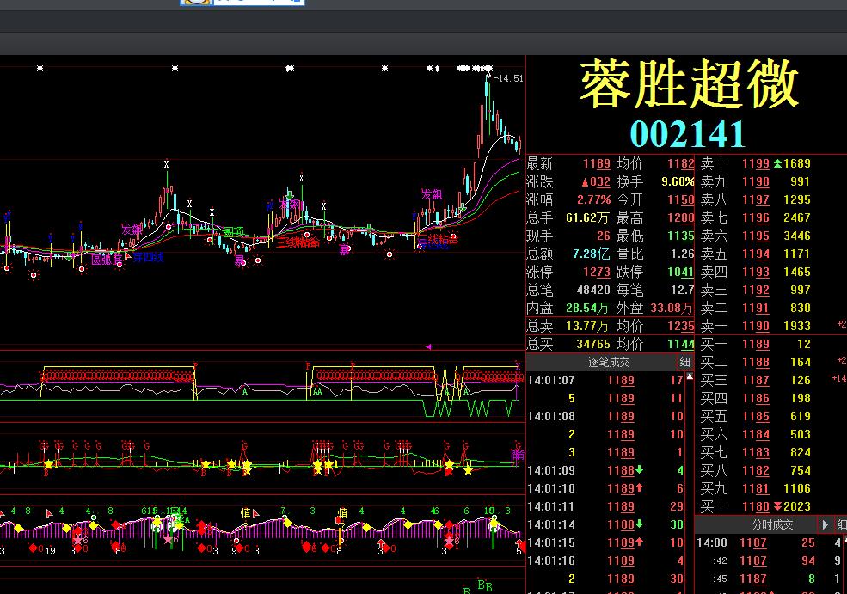Click the 买九 bid volume 1106

tap(797, 489)
